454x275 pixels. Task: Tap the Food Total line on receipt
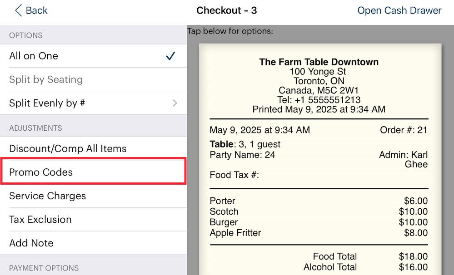pyautogui.click(x=335, y=257)
